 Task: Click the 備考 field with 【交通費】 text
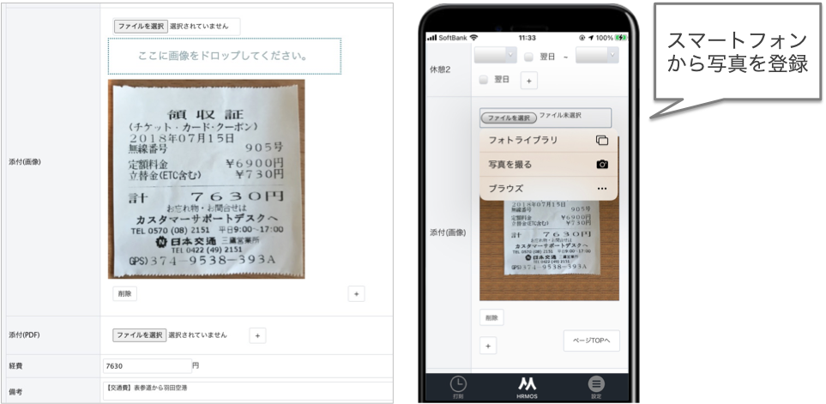click(245, 389)
